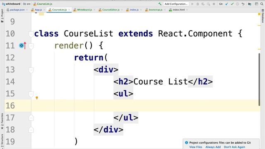The image size is (265, 149).
Task: Click line number 16 in gutter
Action: point(10,106)
